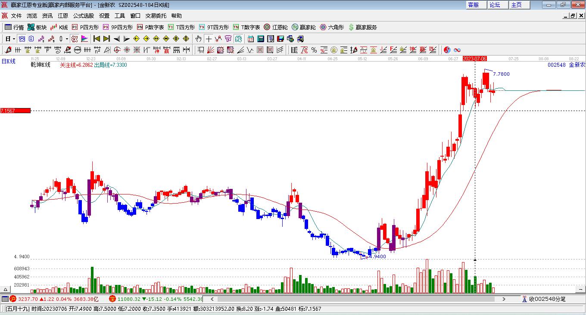Click the 日K线 period label
The width and height of the screenshot is (586, 315).
pos(8,61)
